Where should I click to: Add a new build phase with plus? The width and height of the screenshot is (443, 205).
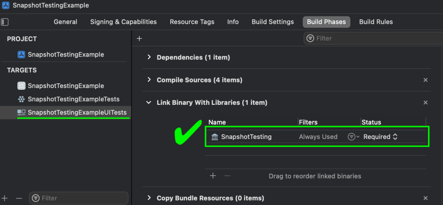click(x=139, y=39)
